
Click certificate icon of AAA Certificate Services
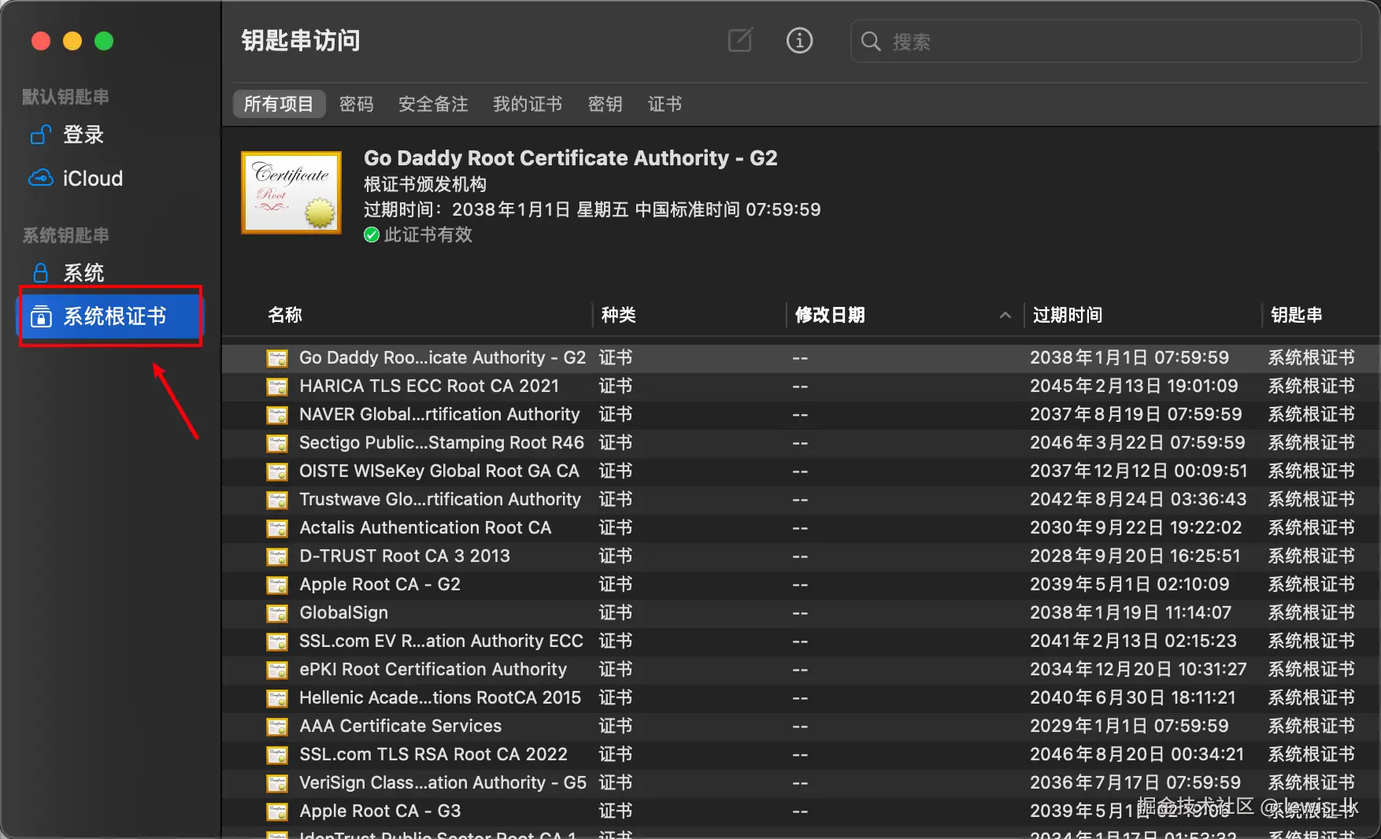[277, 726]
